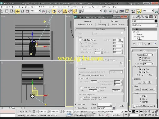159x119 pixels.
Task: Toggle Window/Crossing selection mode
Action: (11, 11)
